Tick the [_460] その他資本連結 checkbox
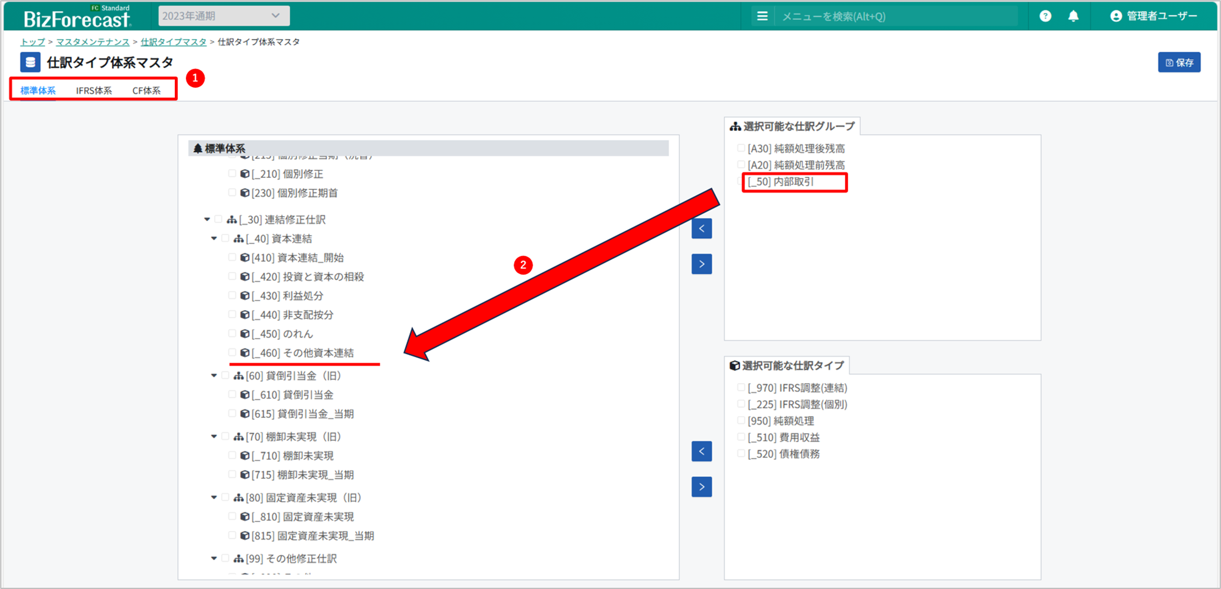Screen dimensions: 1221x589 point(232,353)
